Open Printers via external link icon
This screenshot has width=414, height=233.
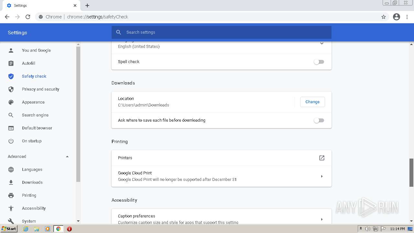point(322,158)
